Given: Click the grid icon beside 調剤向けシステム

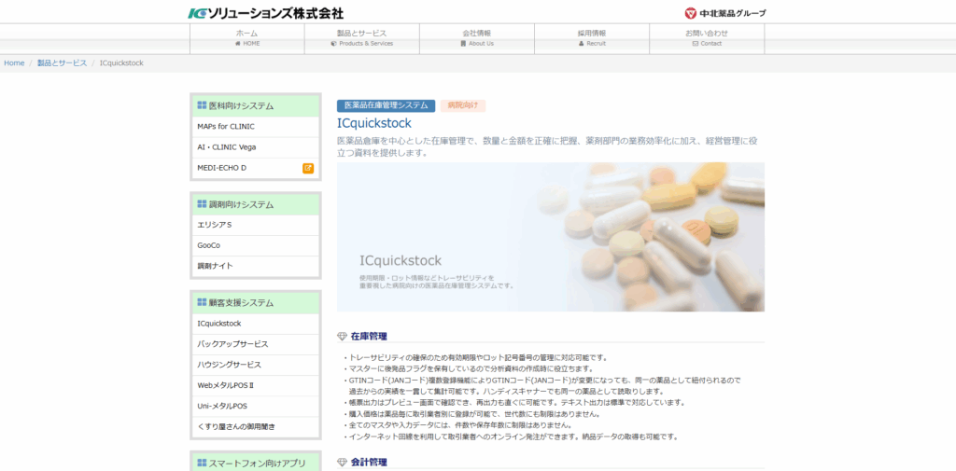Looking at the screenshot, I should click(x=202, y=204).
